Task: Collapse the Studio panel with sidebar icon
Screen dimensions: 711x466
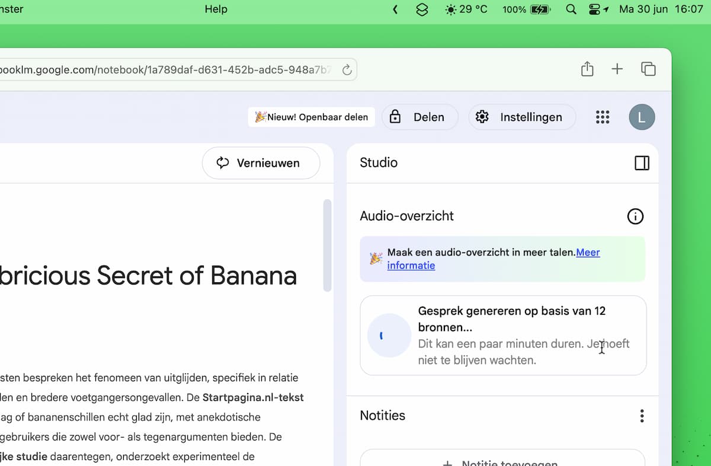Action: click(642, 163)
